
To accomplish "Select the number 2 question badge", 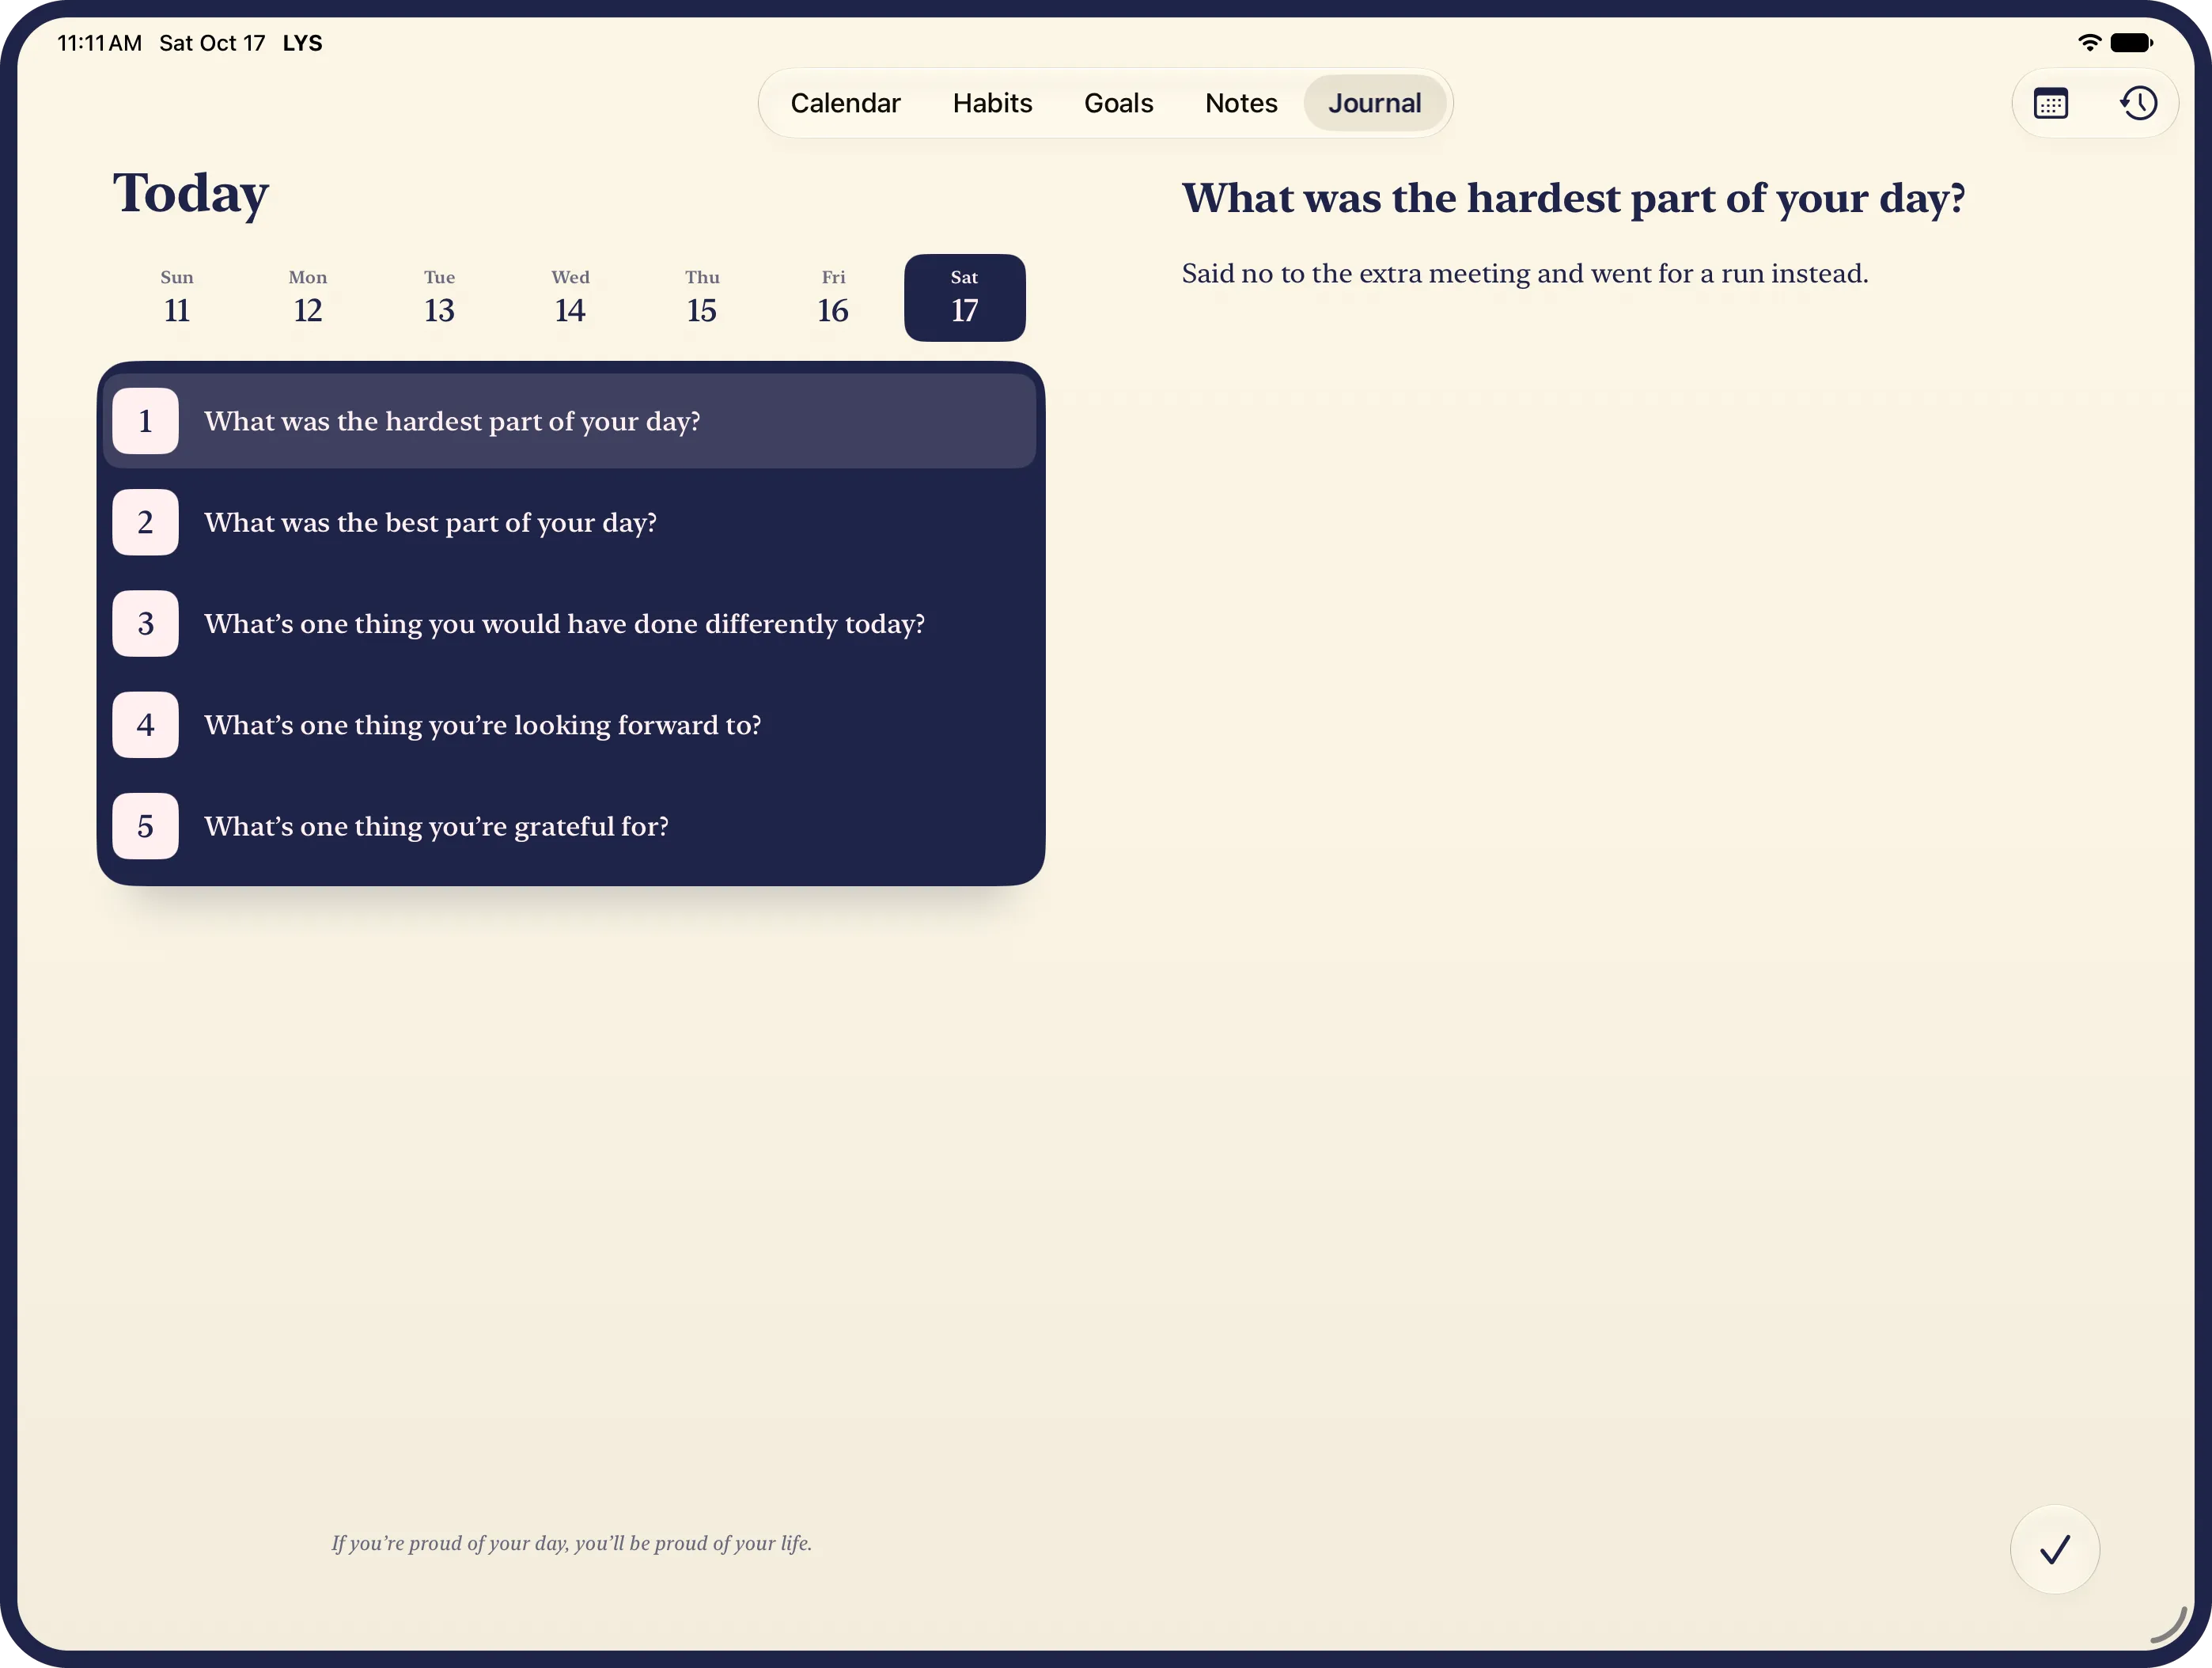I will [x=145, y=522].
